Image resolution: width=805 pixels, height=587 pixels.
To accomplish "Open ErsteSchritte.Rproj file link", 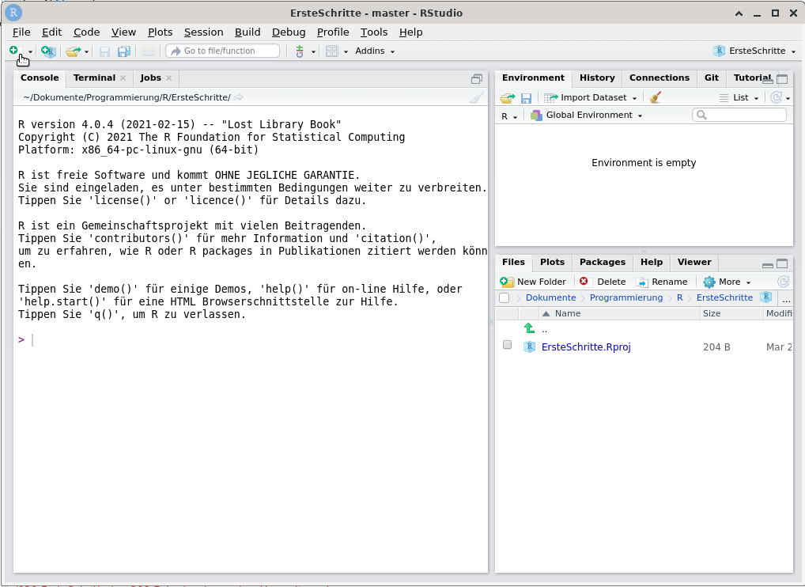I will coord(585,347).
